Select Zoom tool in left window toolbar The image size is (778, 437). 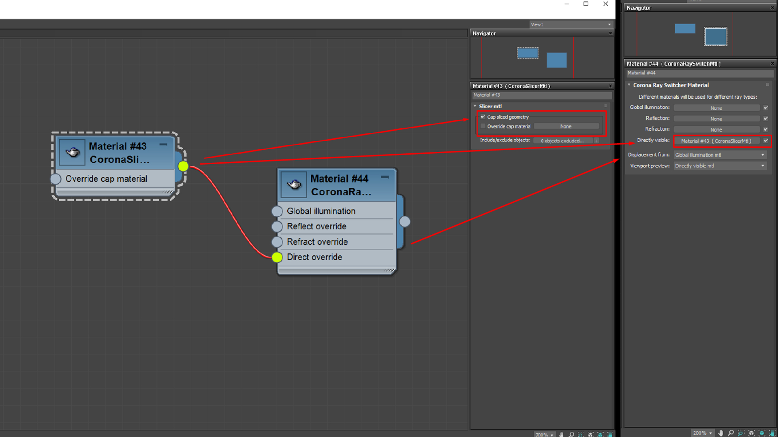(x=571, y=435)
